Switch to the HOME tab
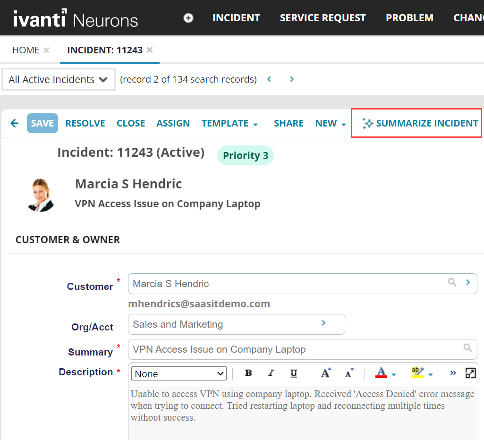The width and height of the screenshot is (484, 440). [25, 50]
